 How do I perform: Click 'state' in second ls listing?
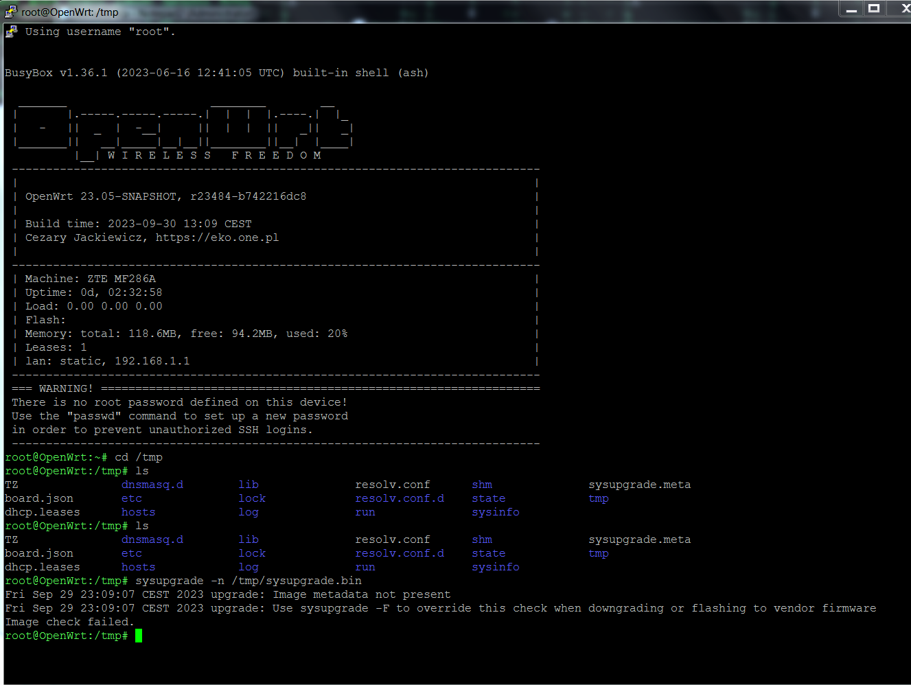(489, 553)
